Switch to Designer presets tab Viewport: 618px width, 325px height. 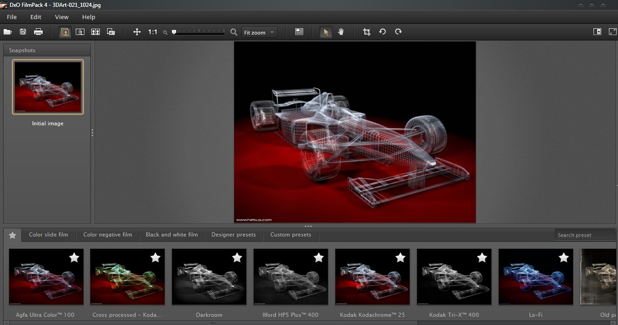coord(234,235)
